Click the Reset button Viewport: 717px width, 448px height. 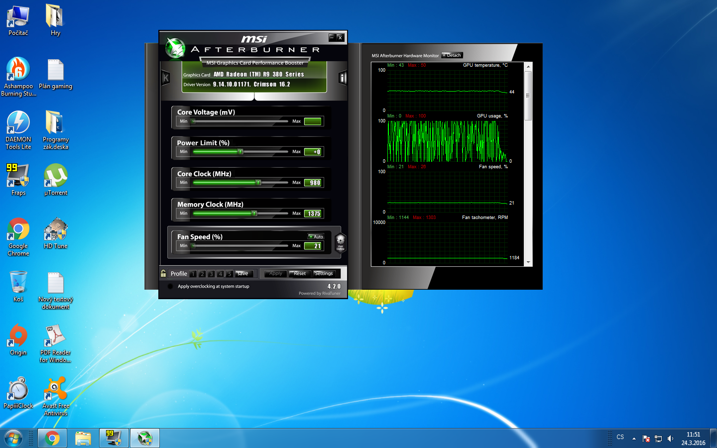pyautogui.click(x=300, y=273)
